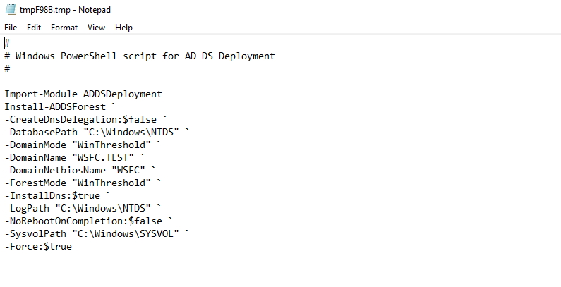Open the Help menu

pyautogui.click(x=123, y=28)
